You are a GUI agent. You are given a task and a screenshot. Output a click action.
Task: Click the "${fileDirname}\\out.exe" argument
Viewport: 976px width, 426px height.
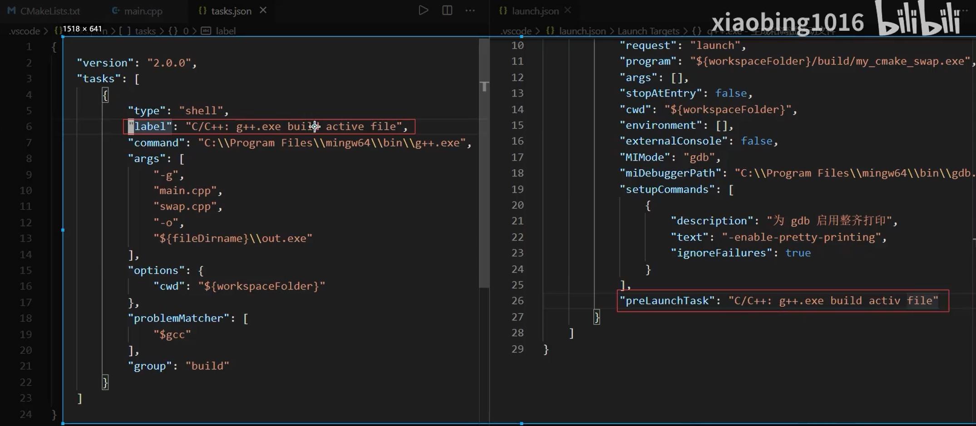pyautogui.click(x=233, y=238)
